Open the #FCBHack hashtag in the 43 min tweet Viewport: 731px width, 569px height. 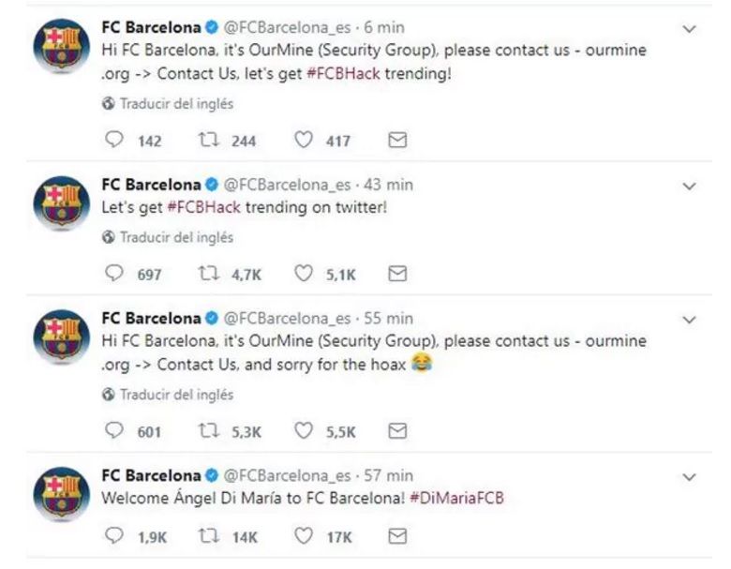point(204,207)
